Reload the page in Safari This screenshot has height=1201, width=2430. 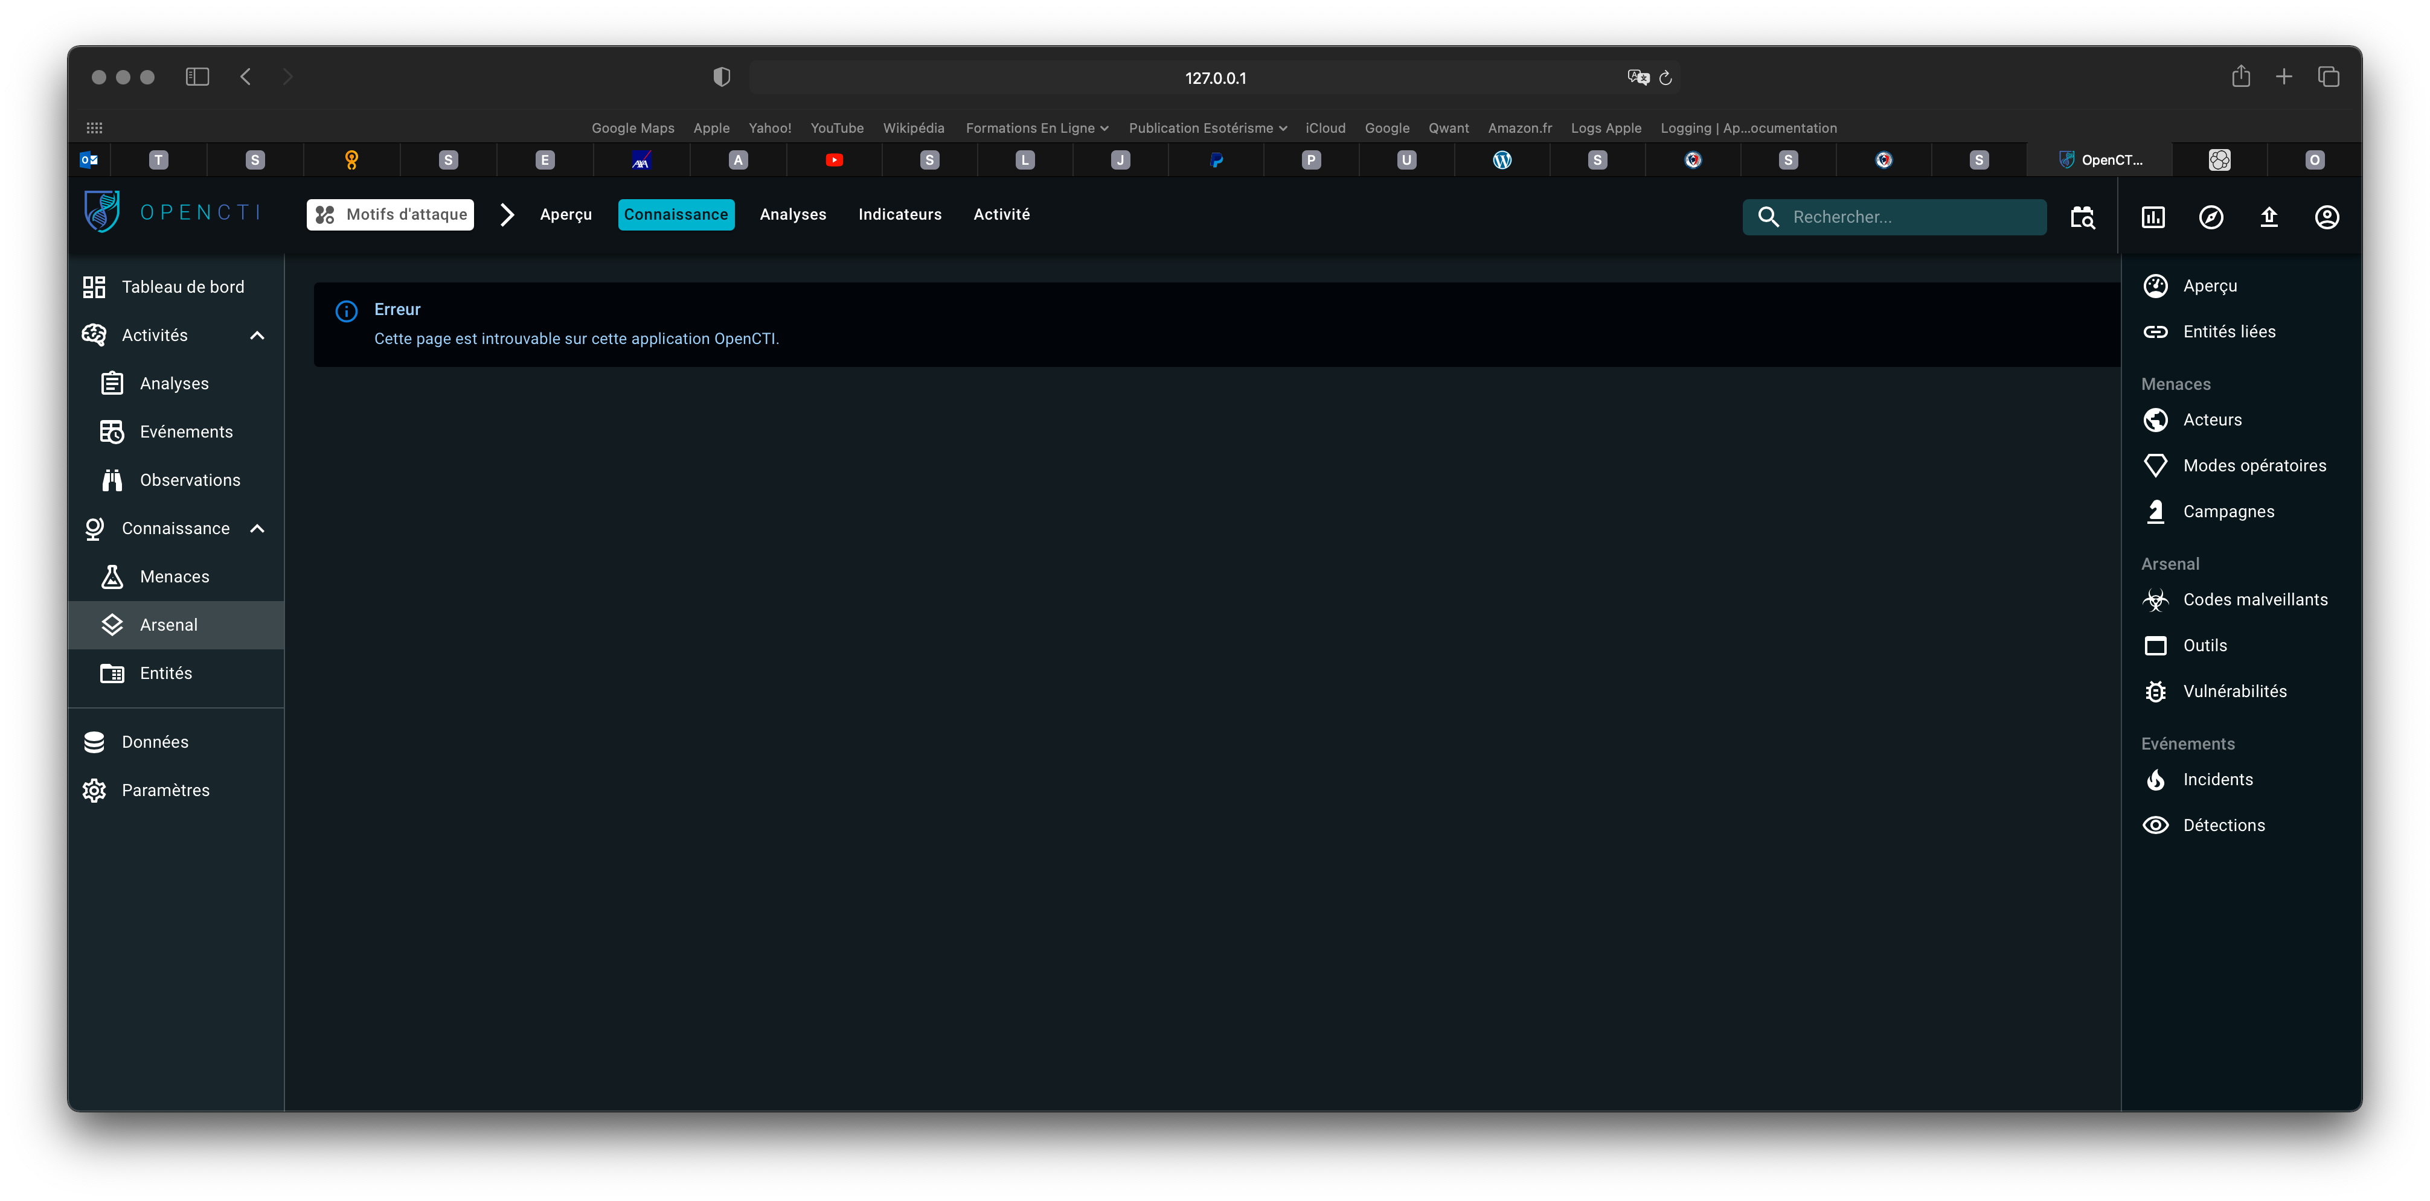(1666, 78)
